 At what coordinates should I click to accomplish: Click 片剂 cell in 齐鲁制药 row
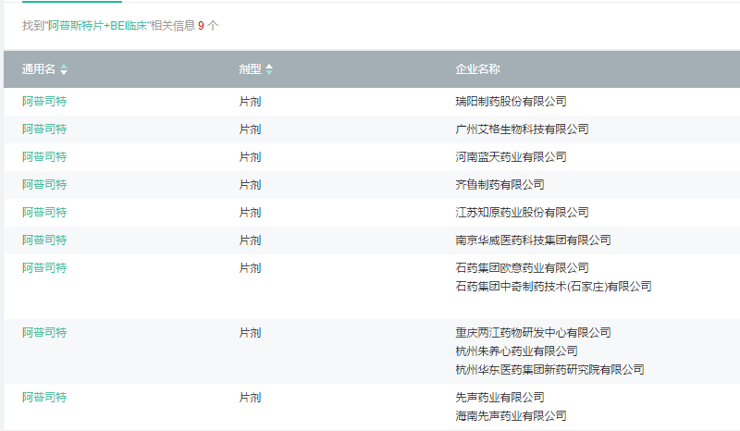(250, 185)
